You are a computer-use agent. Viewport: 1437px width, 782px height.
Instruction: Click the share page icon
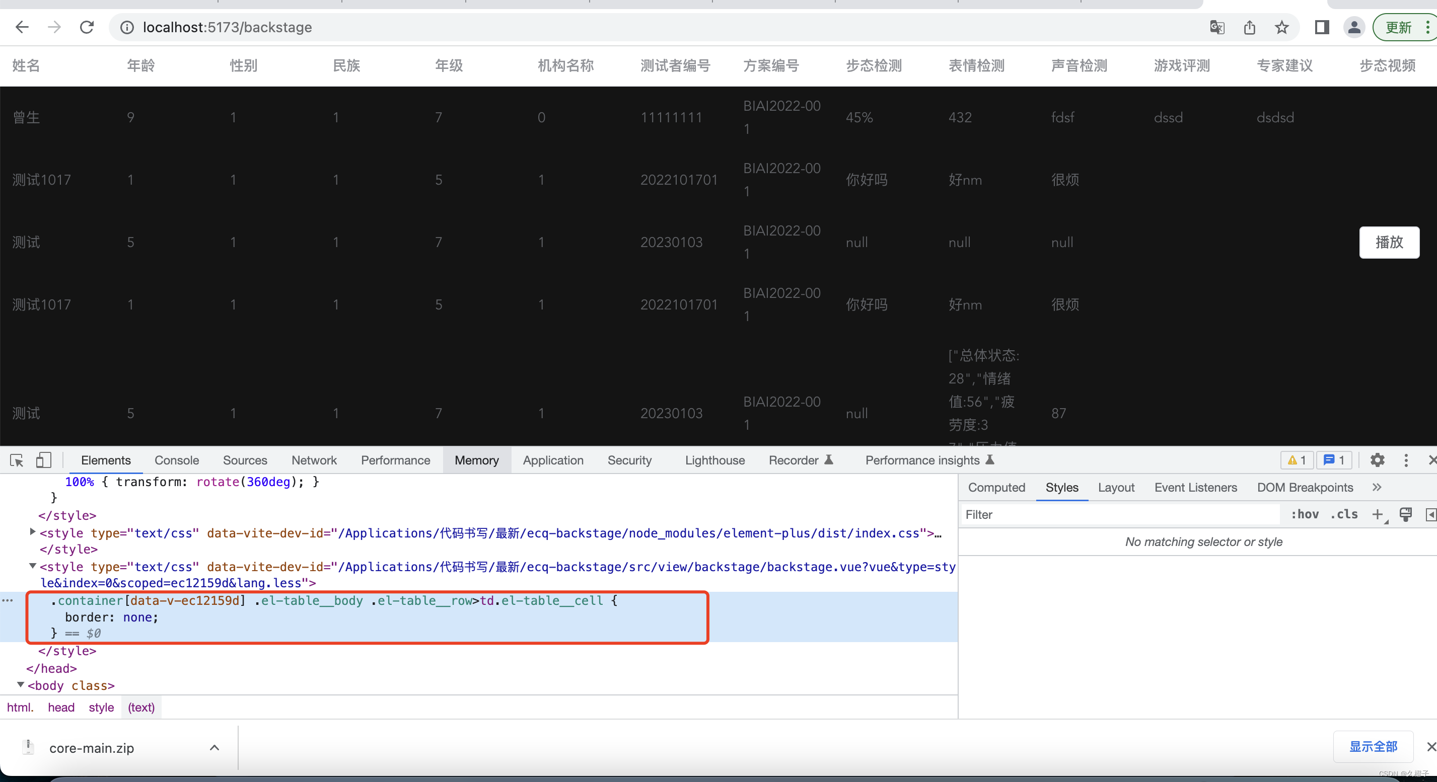coord(1250,27)
